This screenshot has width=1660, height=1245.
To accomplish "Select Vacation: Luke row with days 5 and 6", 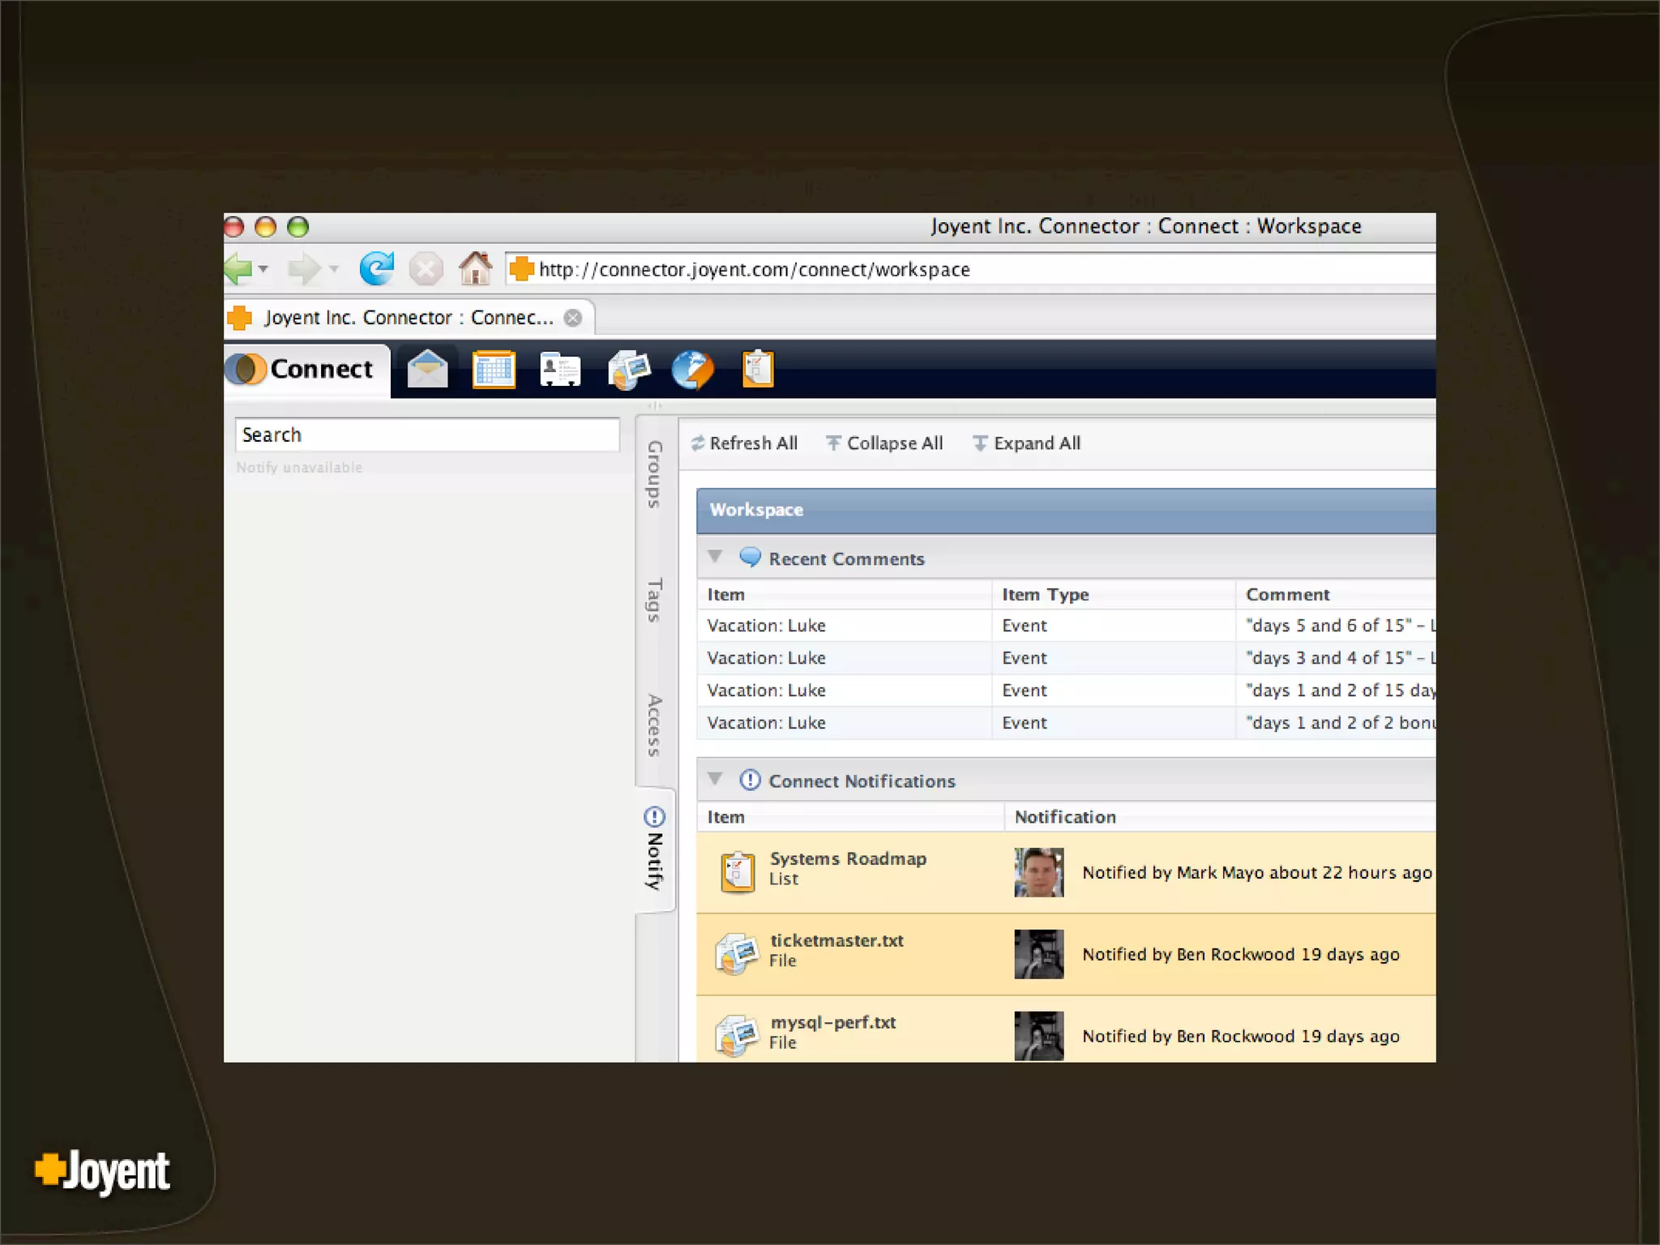I will 1066,626.
